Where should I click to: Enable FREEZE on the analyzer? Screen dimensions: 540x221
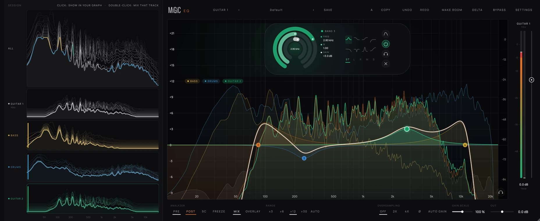click(219, 211)
